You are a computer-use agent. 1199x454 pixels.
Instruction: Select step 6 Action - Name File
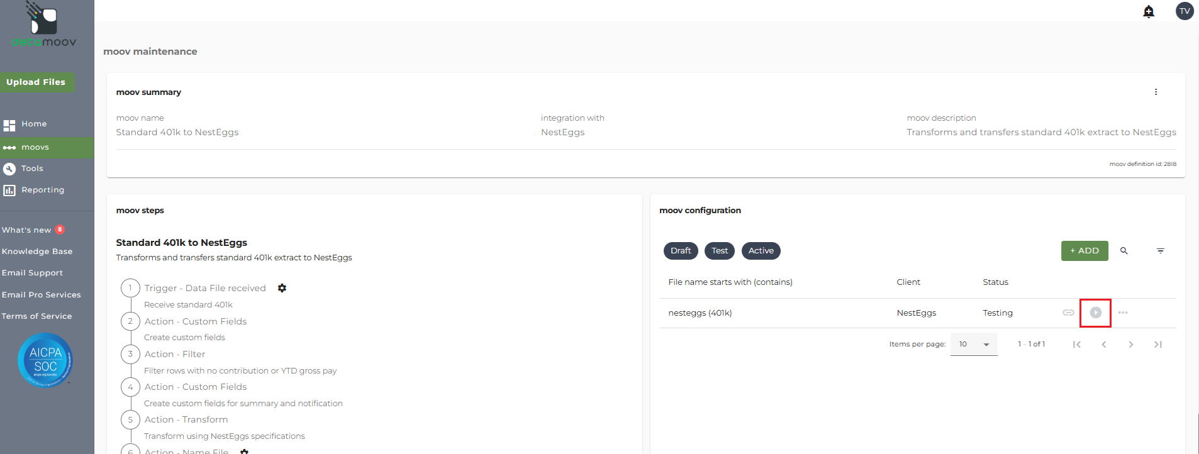[x=186, y=451]
